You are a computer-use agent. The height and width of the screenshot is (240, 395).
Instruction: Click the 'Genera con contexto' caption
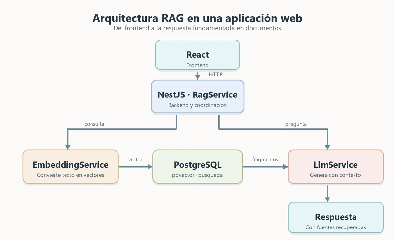click(336, 175)
